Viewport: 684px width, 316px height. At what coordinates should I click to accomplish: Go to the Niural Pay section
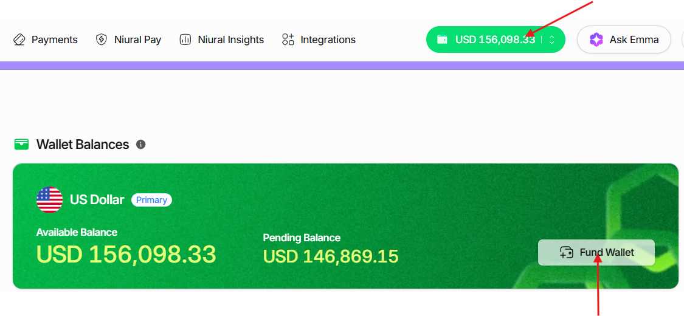tap(137, 39)
